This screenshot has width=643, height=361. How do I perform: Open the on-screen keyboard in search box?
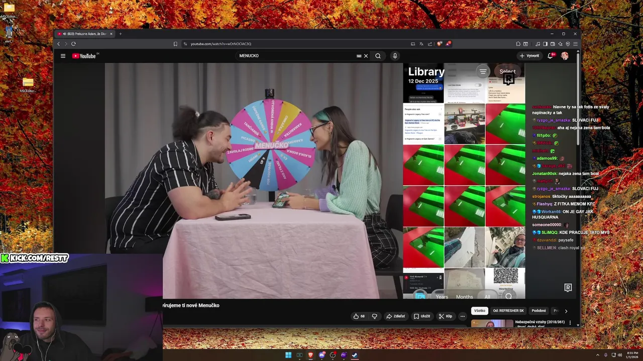pyautogui.click(x=359, y=56)
